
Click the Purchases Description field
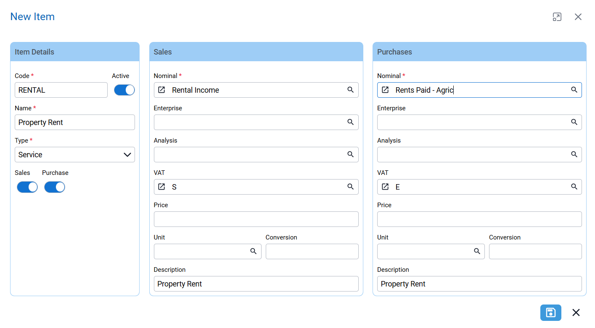(x=479, y=284)
